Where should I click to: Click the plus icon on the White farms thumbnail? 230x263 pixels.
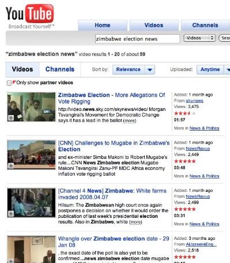(11, 213)
